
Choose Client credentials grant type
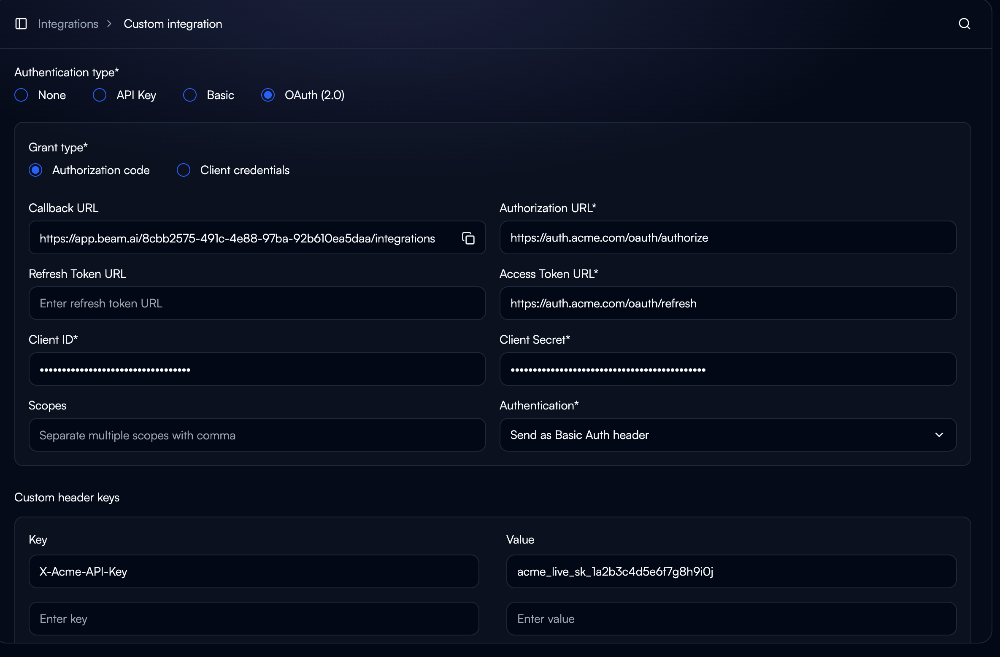[184, 170]
